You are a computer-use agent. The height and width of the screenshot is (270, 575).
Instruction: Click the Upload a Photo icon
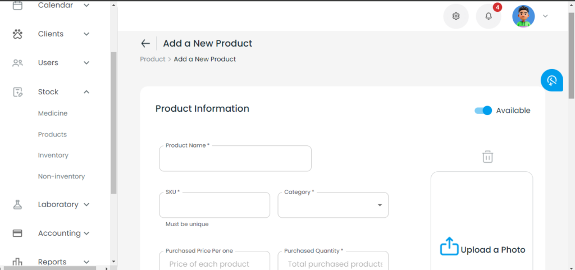[449, 246]
